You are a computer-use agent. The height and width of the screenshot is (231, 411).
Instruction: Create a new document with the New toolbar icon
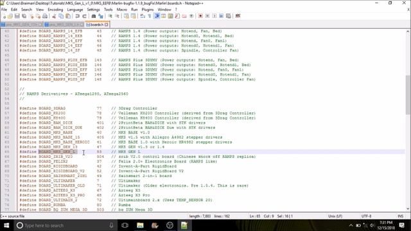click(x=4, y=16)
